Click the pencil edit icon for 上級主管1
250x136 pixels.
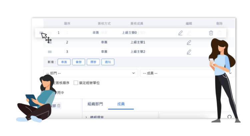tap(189, 43)
